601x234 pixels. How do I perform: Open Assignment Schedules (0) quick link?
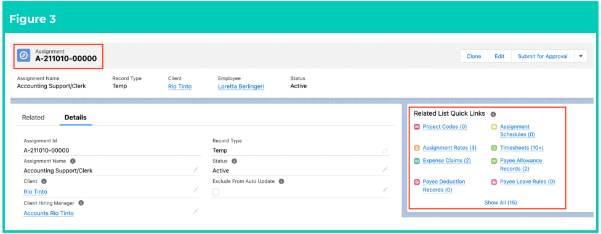point(517,131)
